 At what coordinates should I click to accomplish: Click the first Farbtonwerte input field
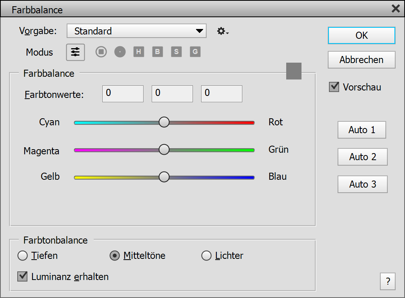(x=123, y=94)
